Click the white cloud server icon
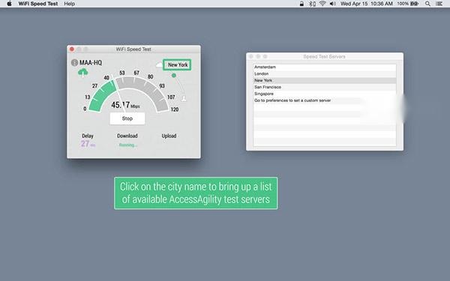Image resolution: width=450 pixels, height=281 pixels. click(159, 64)
